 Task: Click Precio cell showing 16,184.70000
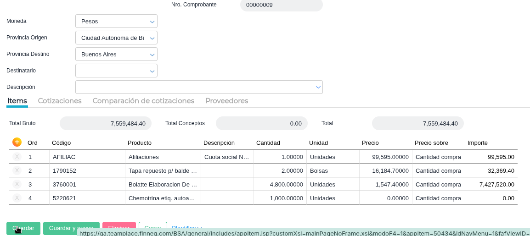click(x=385, y=170)
